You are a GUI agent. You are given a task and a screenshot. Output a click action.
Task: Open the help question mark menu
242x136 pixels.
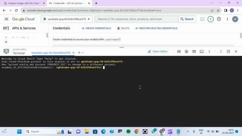[x=219, y=19]
